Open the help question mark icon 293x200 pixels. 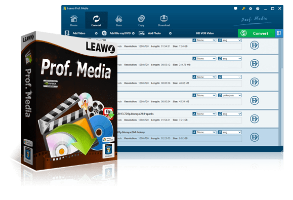coord(258,9)
